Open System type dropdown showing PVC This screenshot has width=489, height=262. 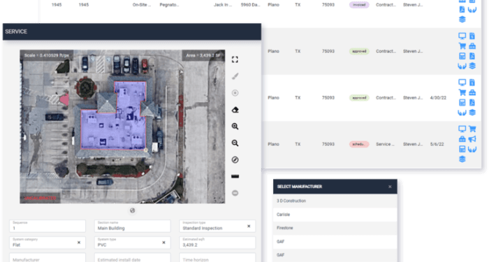(x=133, y=242)
